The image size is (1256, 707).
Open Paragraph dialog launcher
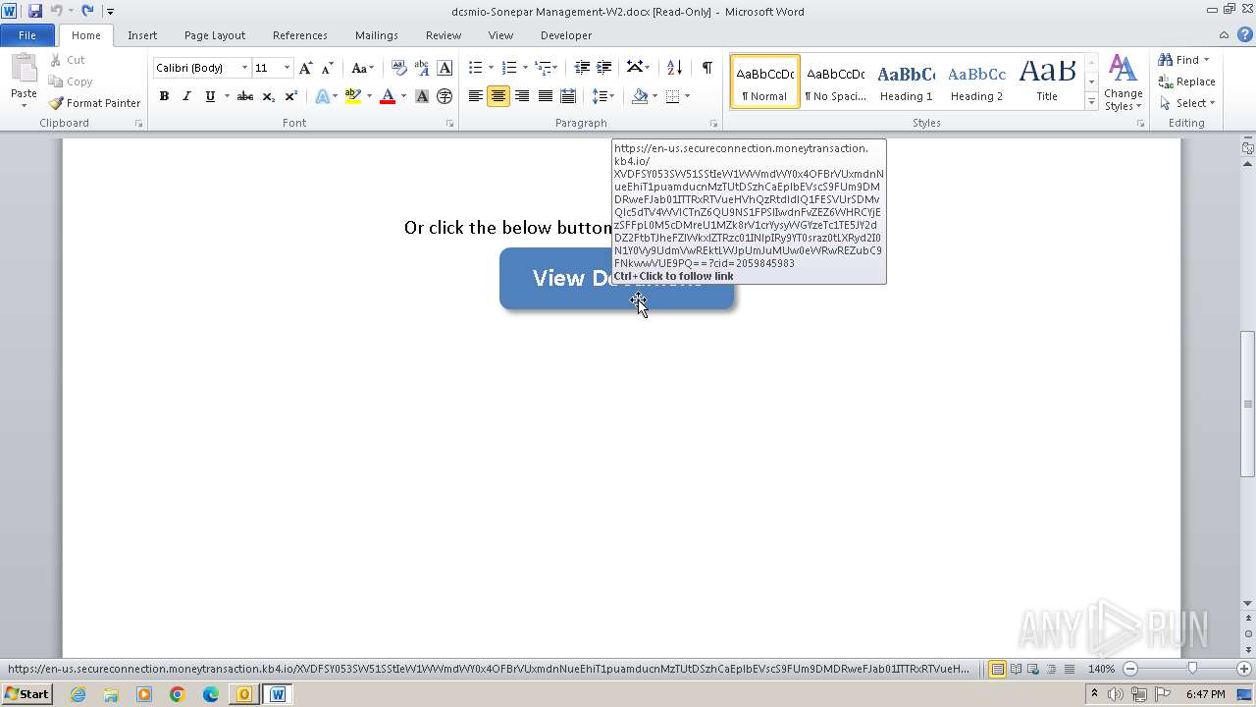[713, 124]
